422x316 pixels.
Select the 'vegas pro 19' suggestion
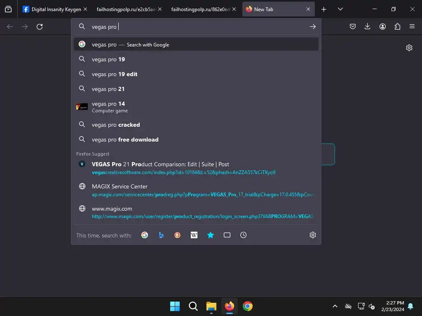pos(196,59)
